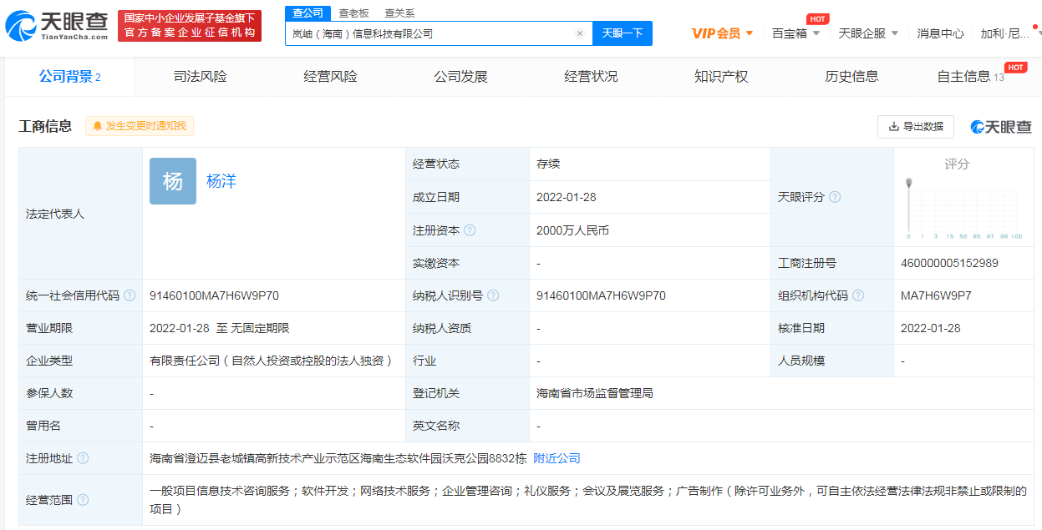Switch to 查公司 search tab
Screen dimensions: 1042x530
pyautogui.click(x=308, y=13)
